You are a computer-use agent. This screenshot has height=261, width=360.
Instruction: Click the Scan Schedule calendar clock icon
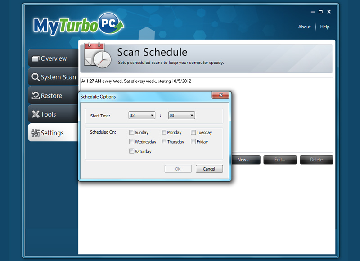point(97,56)
